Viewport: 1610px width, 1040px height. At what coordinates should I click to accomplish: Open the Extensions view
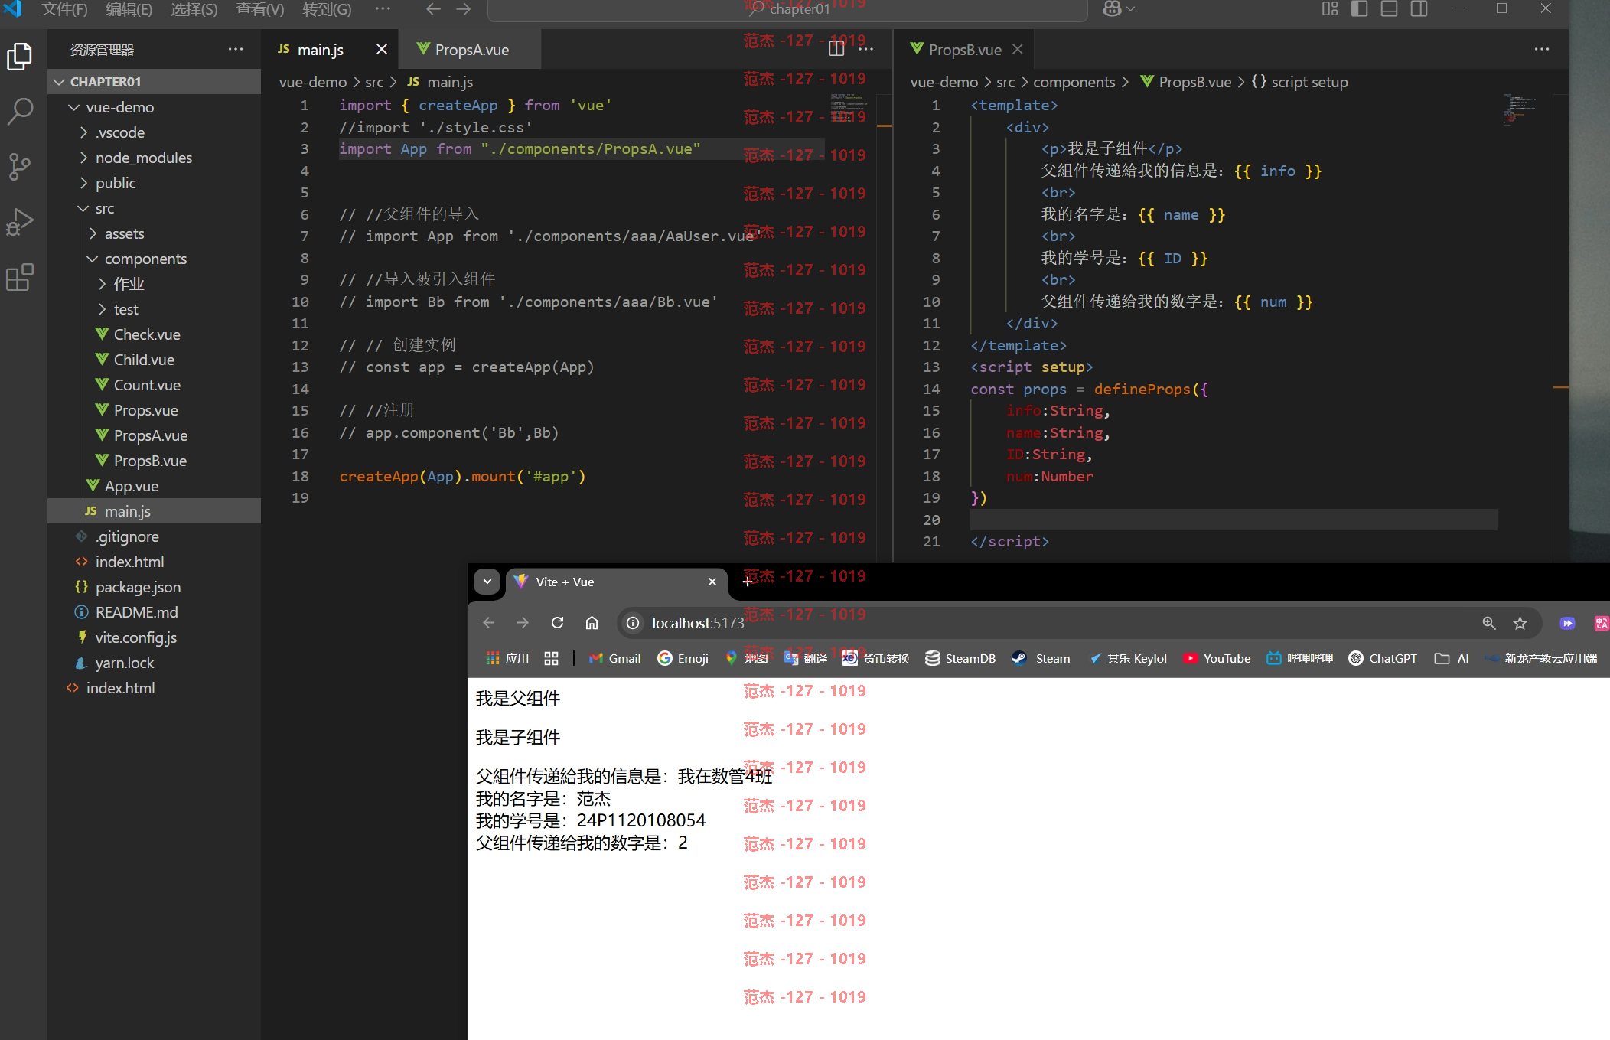(20, 277)
